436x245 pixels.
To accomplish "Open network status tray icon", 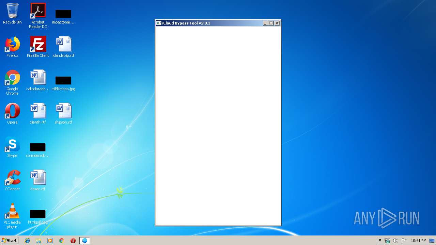I will (x=387, y=241).
